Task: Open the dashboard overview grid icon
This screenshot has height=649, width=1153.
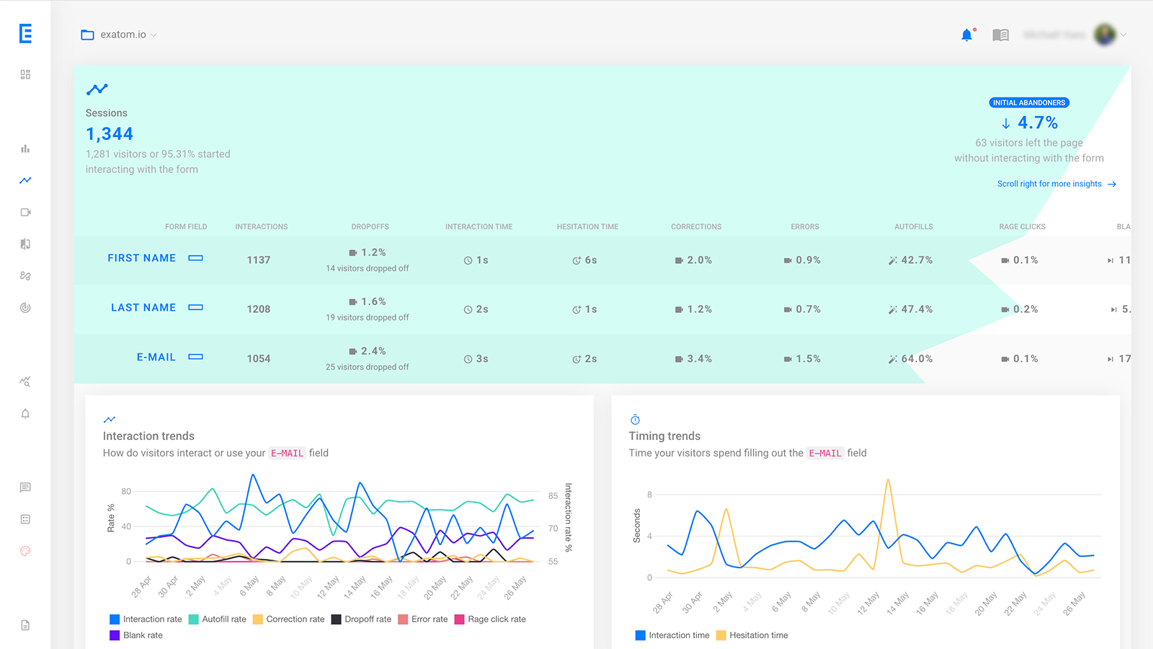Action: click(25, 74)
